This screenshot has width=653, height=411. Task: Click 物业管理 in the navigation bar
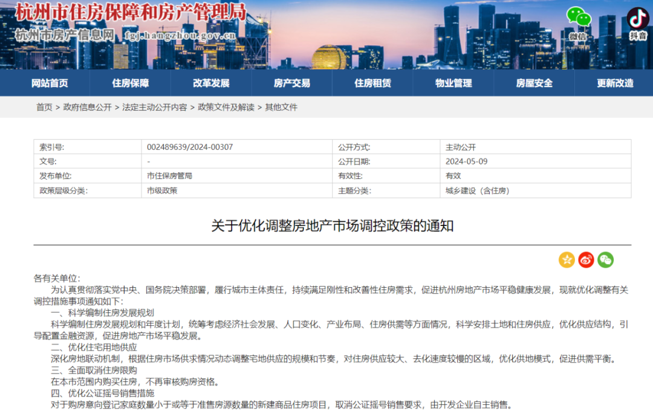point(453,83)
